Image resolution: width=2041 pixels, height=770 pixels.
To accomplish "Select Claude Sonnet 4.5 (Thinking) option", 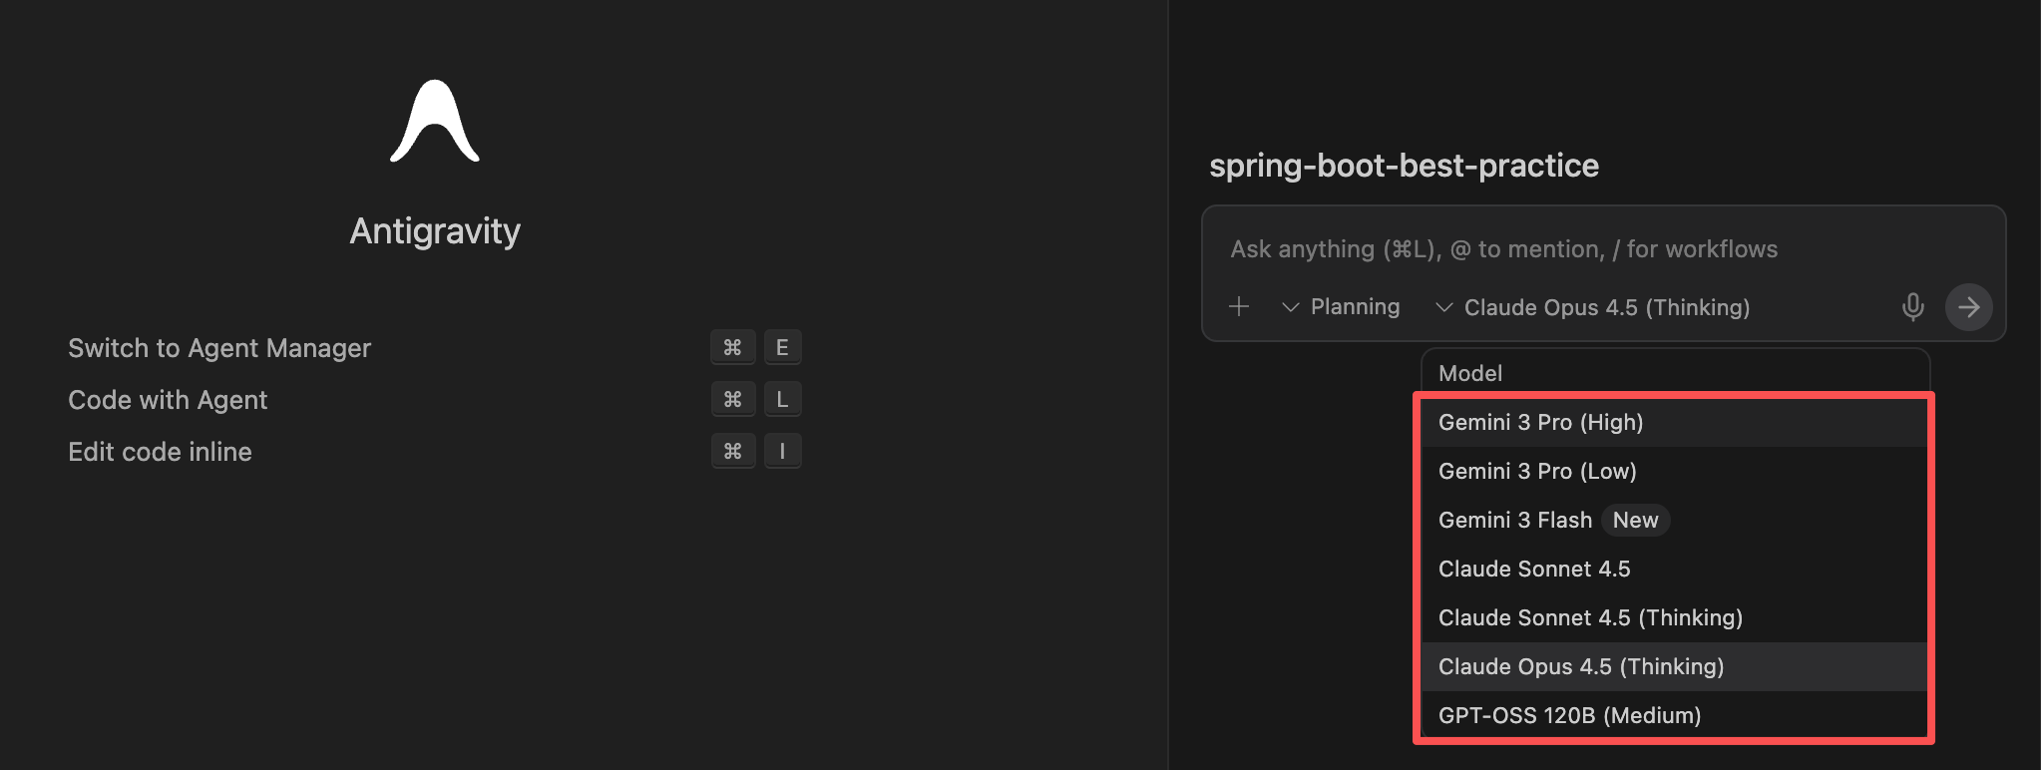I will tap(1590, 617).
